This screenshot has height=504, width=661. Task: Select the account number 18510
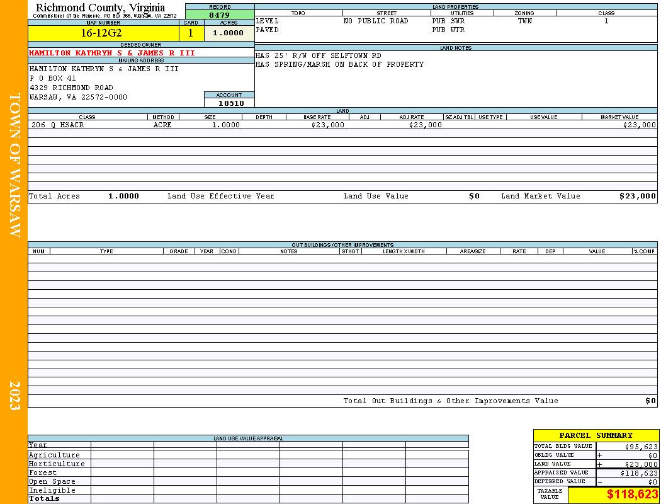pos(231,103)
